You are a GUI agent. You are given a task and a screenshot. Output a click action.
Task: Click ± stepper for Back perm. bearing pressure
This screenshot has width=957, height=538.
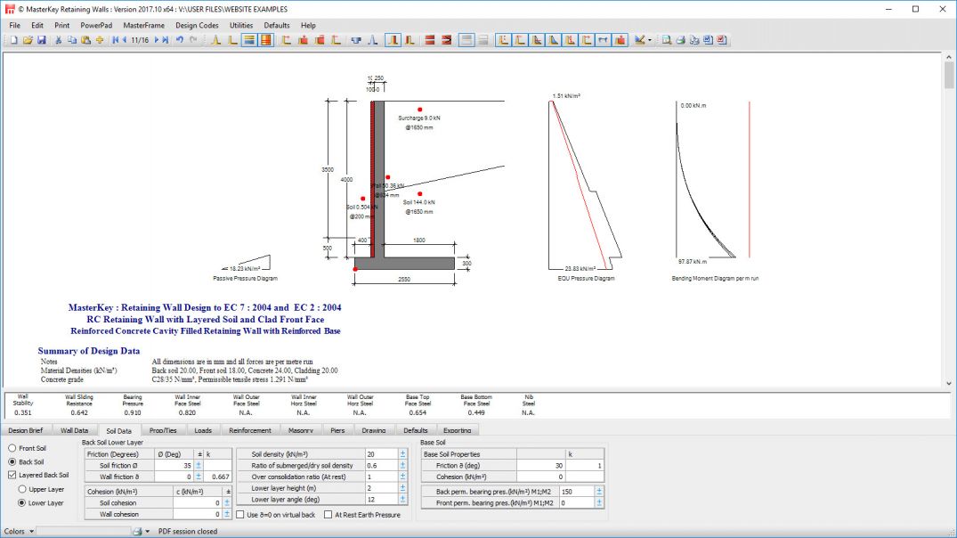599,492
